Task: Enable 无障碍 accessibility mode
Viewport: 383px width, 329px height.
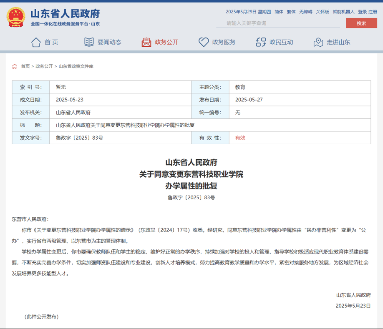Action: 305,12
